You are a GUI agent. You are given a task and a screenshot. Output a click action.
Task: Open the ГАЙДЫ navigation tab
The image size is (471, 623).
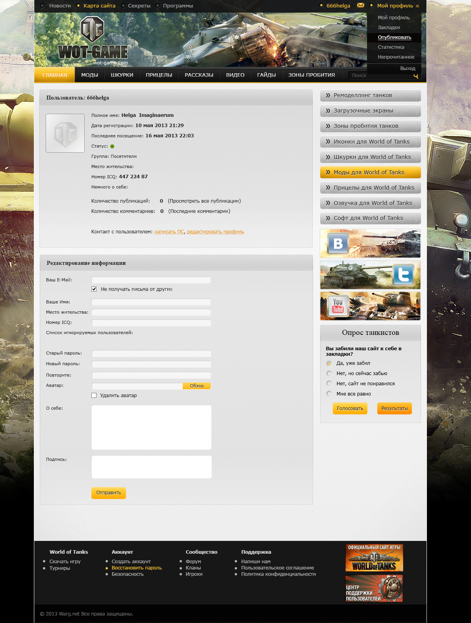[267, 75]
